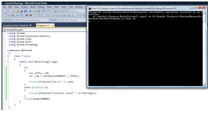
Task: Click the Comment out selected lines icon
Action: 36,15
